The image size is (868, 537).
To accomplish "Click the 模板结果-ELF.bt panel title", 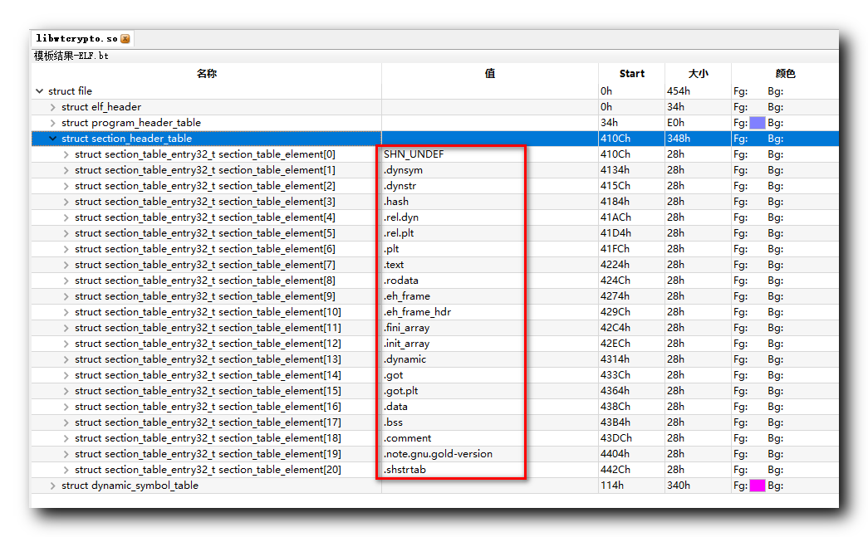I will click(71, 56).
